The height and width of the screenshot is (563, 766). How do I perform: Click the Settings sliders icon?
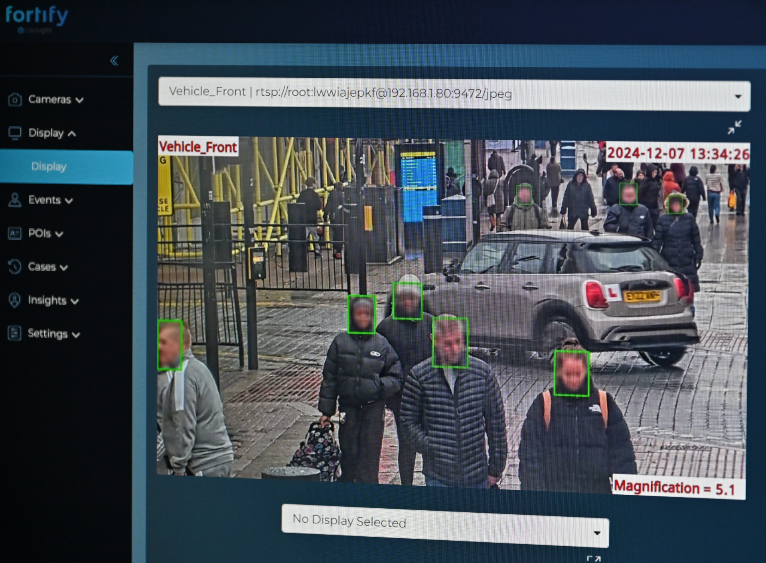[x=15, y=333]
